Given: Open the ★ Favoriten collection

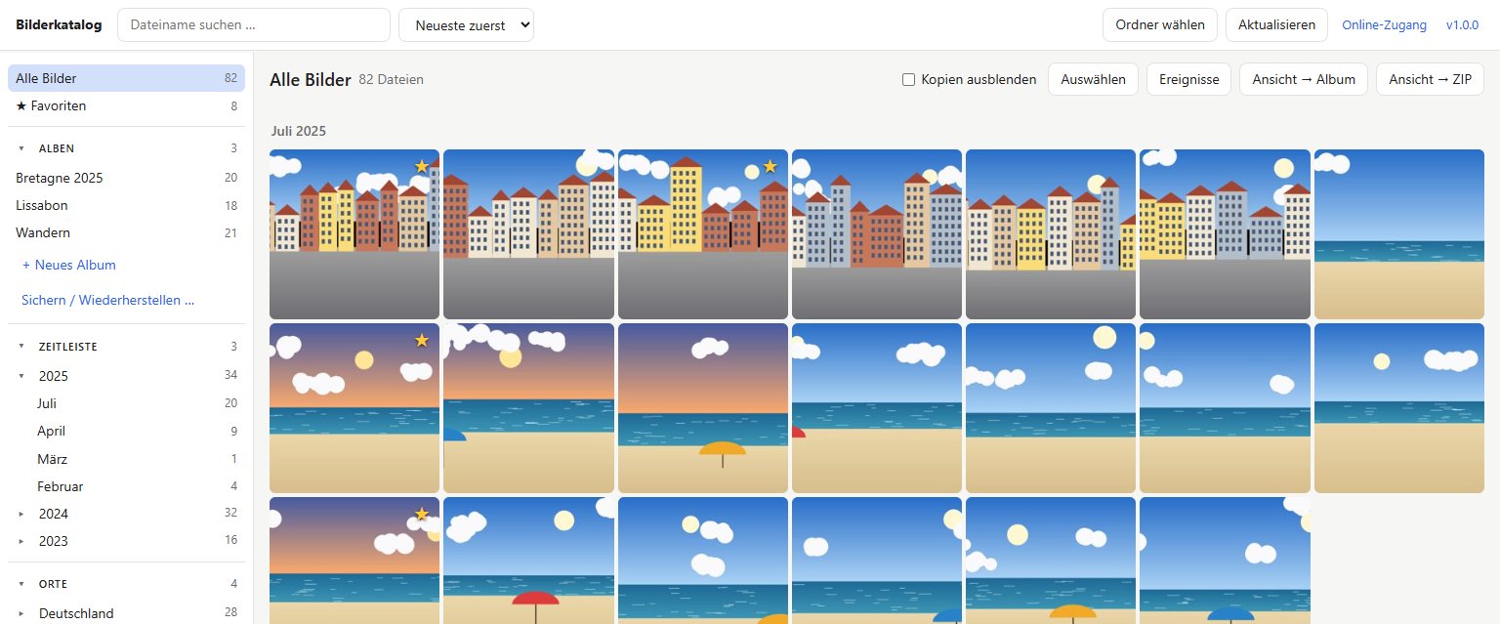Looking at the screenshot, I should pos(126,105).
